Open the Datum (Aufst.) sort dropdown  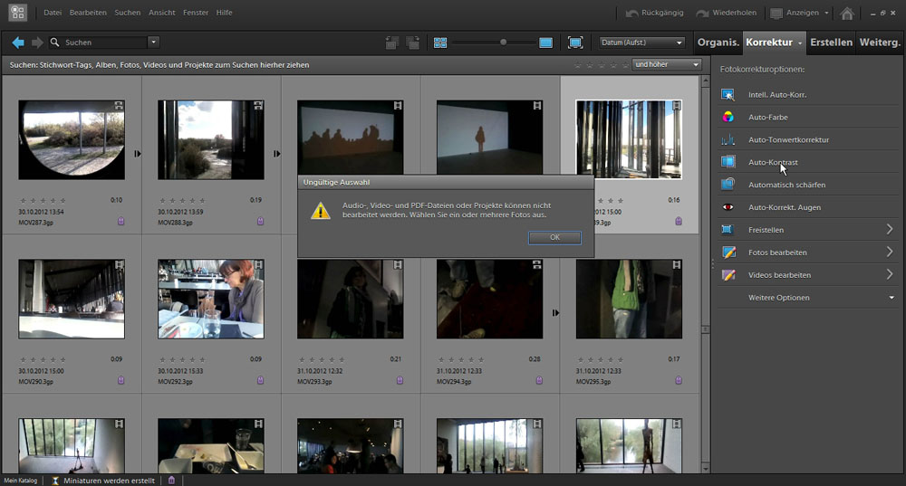pos(642,43)
